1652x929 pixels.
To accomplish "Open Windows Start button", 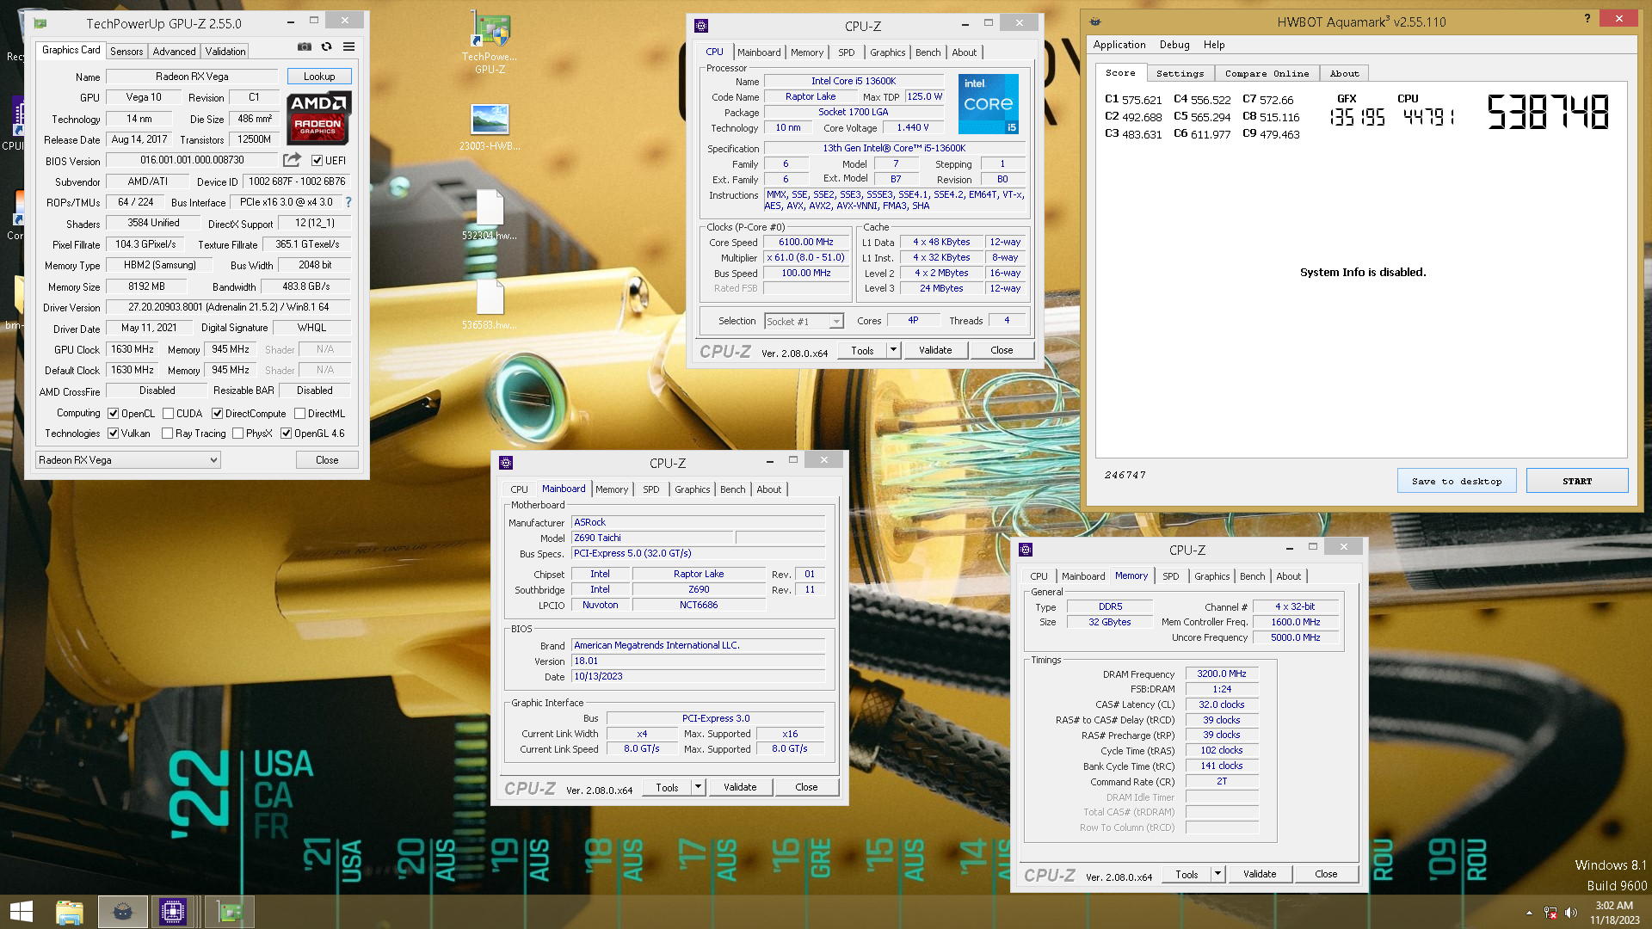I will (x=22, y=912).
